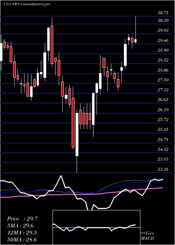The width and height of the screenshot is (175, 245).
Task: Select the 28.06 price axis label
Action: 163,70
